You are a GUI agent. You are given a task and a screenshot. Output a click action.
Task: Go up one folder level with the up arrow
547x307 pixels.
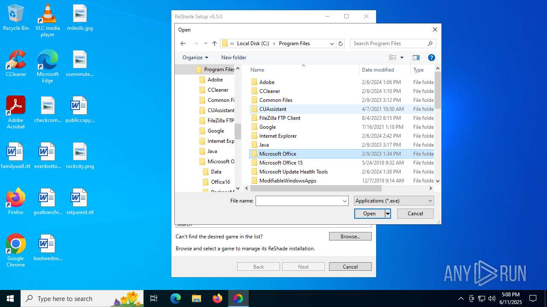point(215,43)
